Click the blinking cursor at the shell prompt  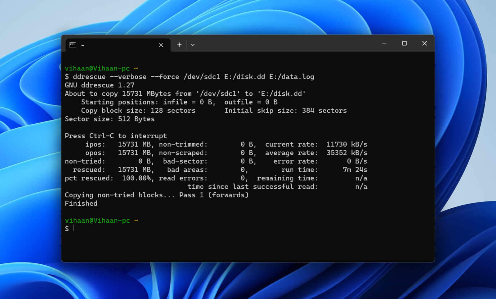tap(73, 228)
